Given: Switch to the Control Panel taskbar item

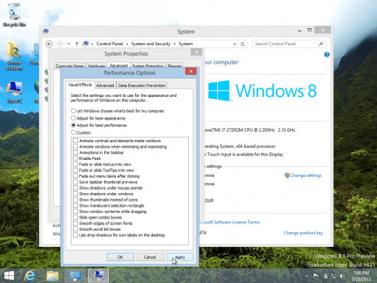Looking at the screenshot, I should (75, 275).
